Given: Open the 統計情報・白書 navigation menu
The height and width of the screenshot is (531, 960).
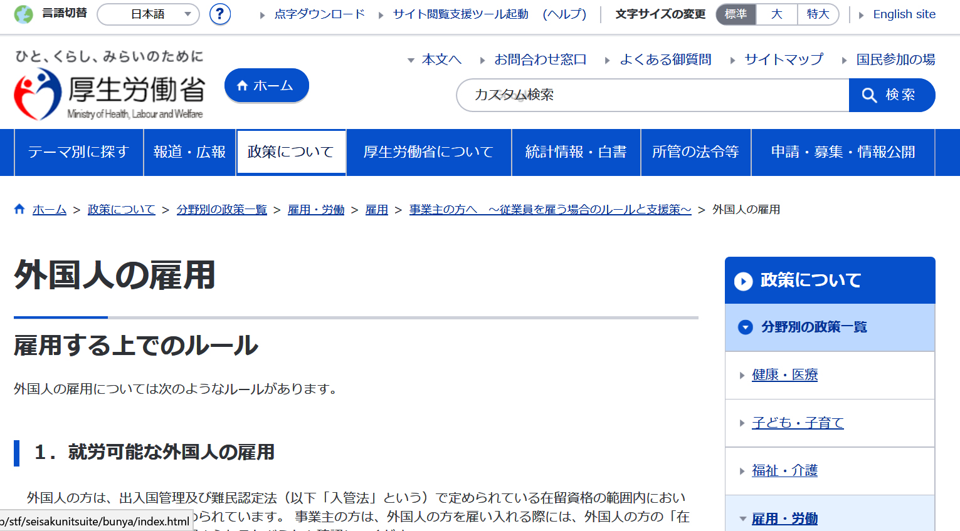Looking at the screenshot, I should point(576,152).
